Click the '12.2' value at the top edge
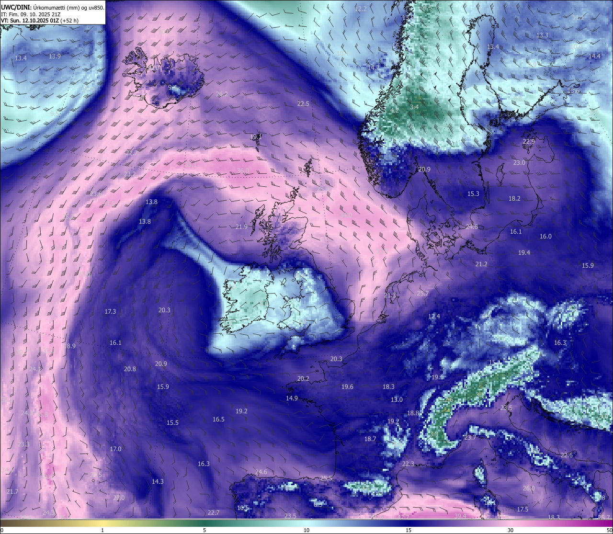 click(361, 9)
